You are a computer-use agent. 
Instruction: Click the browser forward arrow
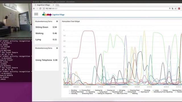37,8
